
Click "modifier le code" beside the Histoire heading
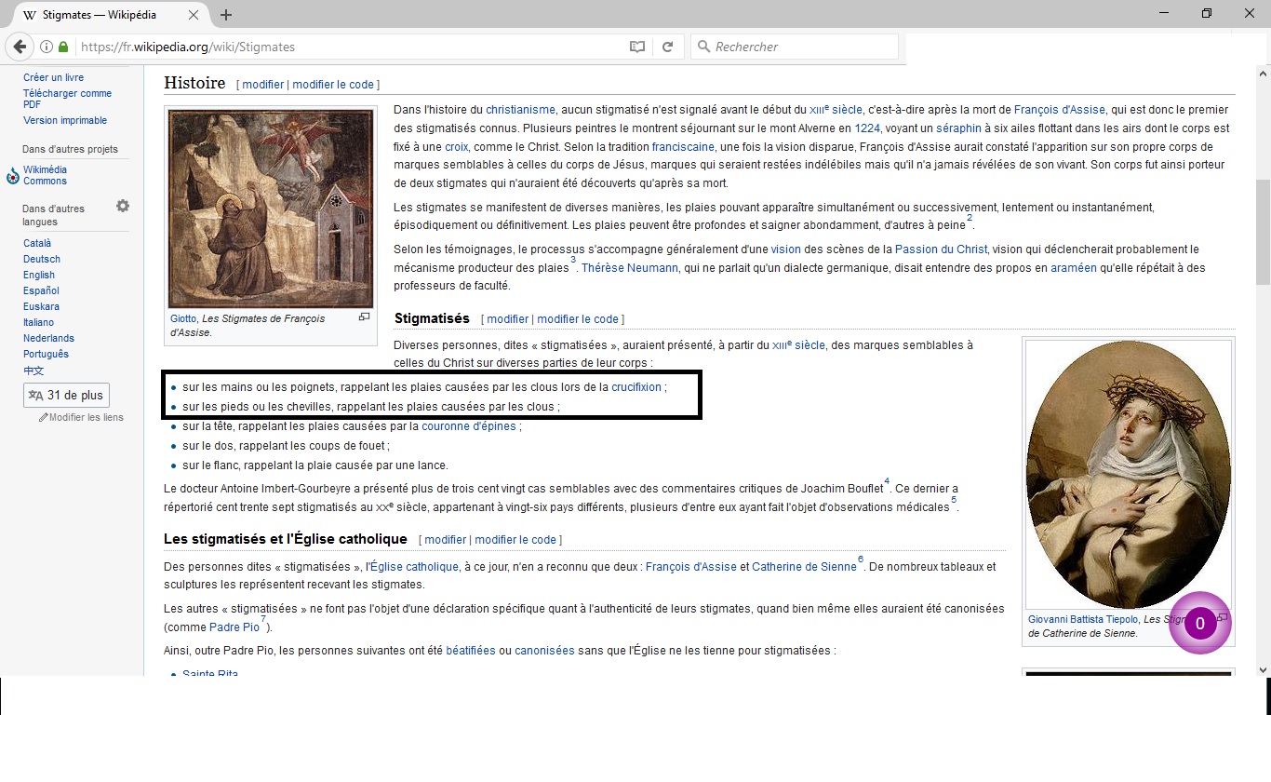(x=332, y=85)
